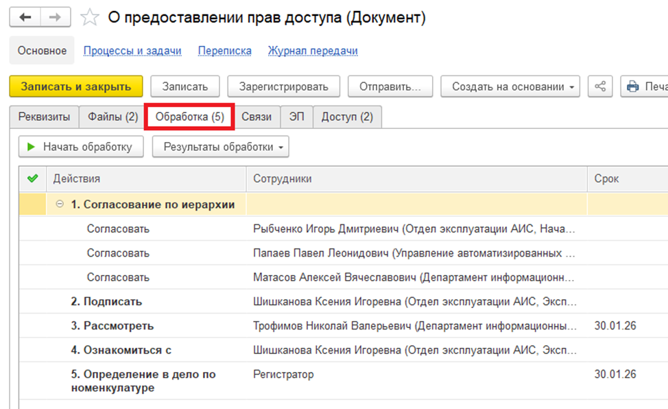Select the 3. Рассмотреть action row
Viewport: 668px width, 409px height.
112,326
